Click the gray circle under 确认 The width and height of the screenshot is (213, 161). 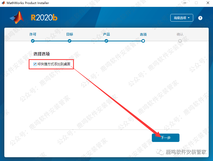pyautogui.click(x=180, y=41)
